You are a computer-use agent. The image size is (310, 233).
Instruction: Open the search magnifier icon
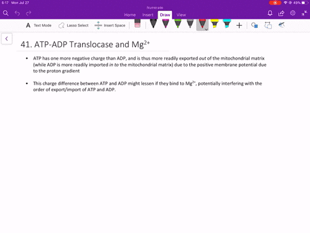(x=6, y=13)
